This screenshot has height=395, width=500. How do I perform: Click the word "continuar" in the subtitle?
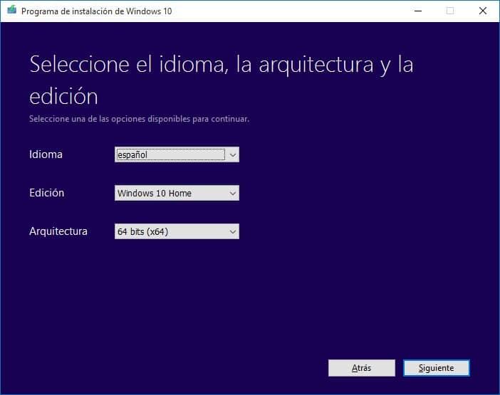pyautogui.click(x=230, y=119)
